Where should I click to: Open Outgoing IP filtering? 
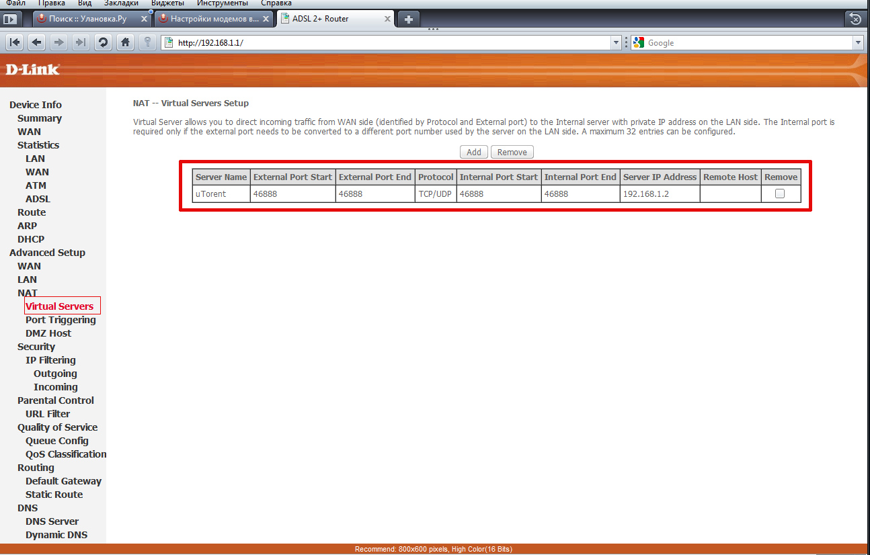tap(55, 374)
